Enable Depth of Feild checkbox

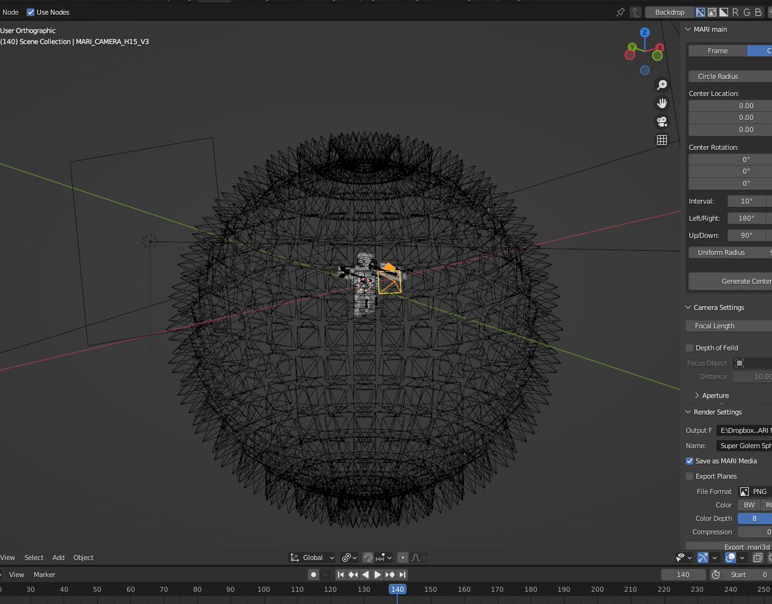tap(690, 348)
